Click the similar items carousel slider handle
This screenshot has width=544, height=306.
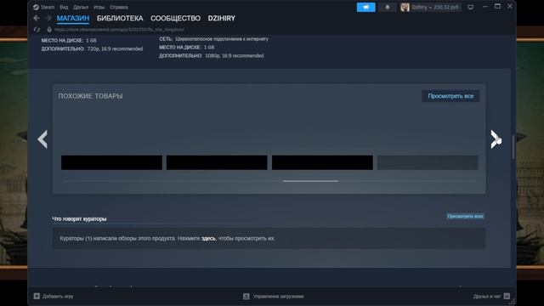[310, 181]
